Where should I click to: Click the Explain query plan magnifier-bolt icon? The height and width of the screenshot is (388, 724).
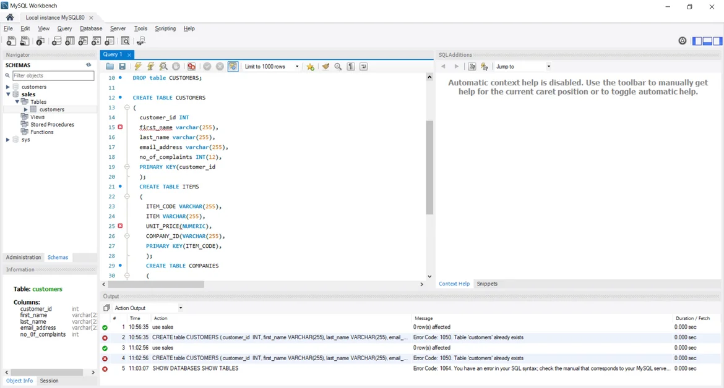(163, 67)
